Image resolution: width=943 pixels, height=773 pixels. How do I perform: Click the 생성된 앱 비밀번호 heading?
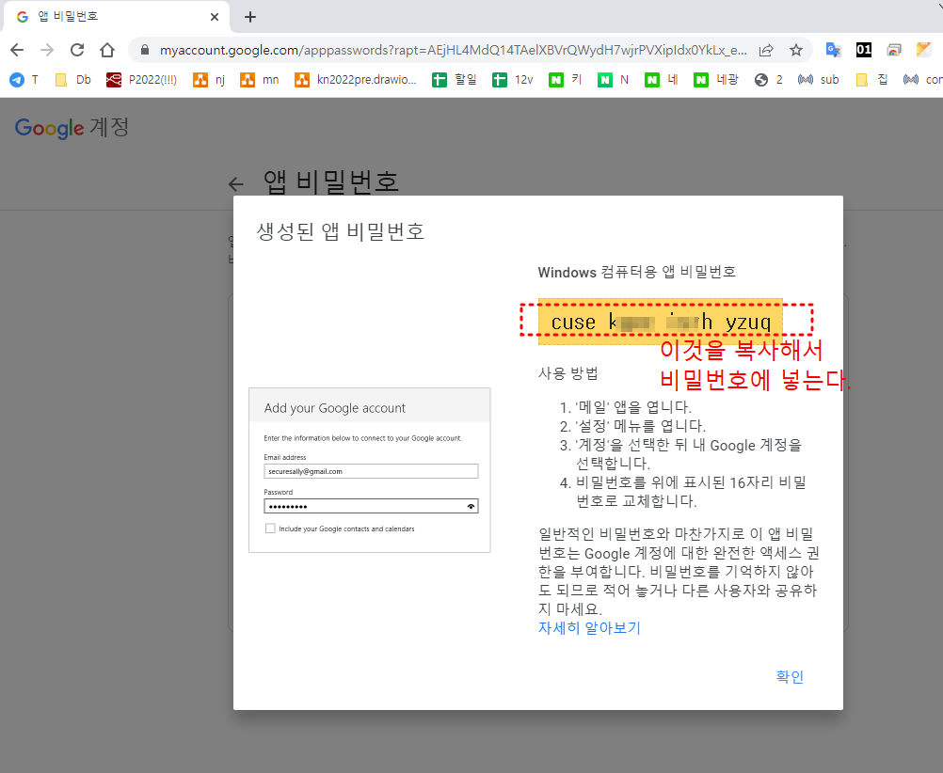pos(341,231)
